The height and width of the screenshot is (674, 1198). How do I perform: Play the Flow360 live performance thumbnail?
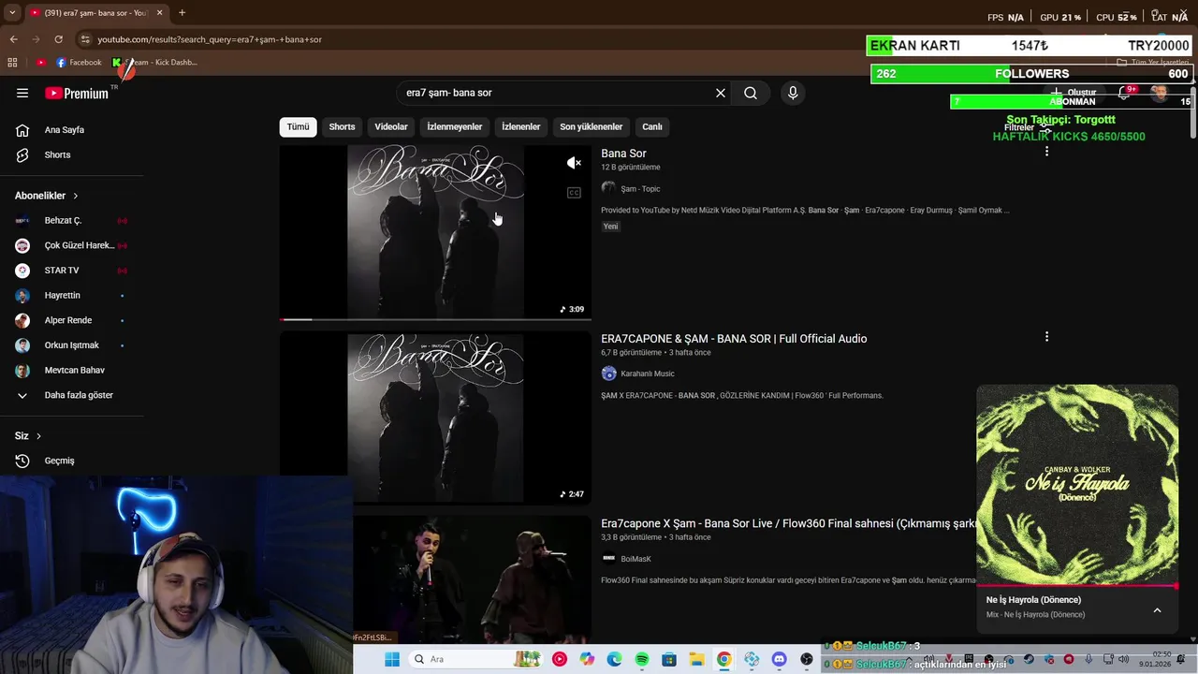pos(472,579)
